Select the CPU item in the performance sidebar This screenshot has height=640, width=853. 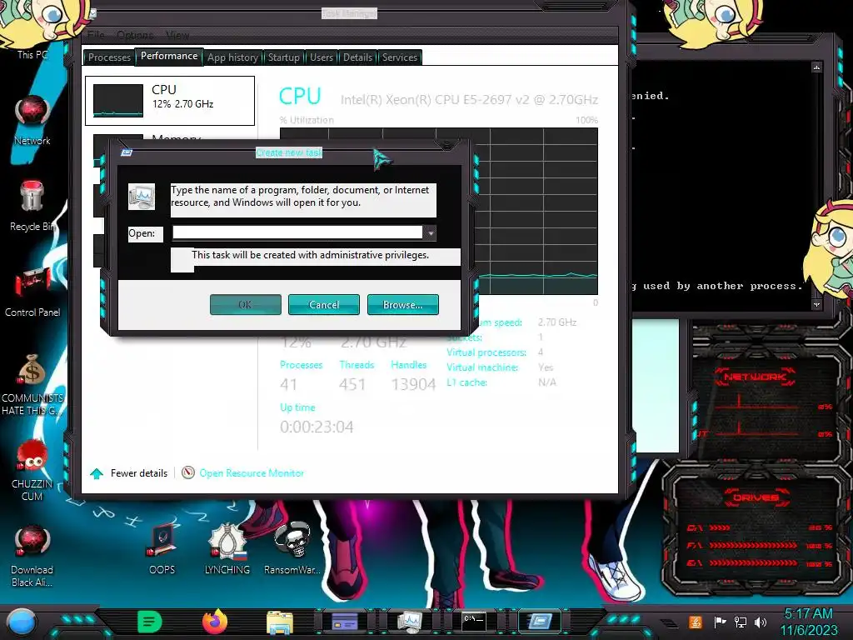[x=170, y=101]
